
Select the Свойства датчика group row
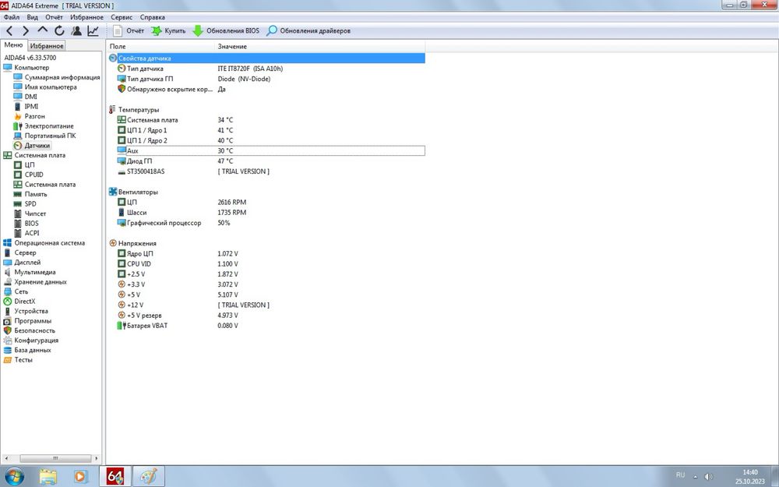click(x=266, y=58)
